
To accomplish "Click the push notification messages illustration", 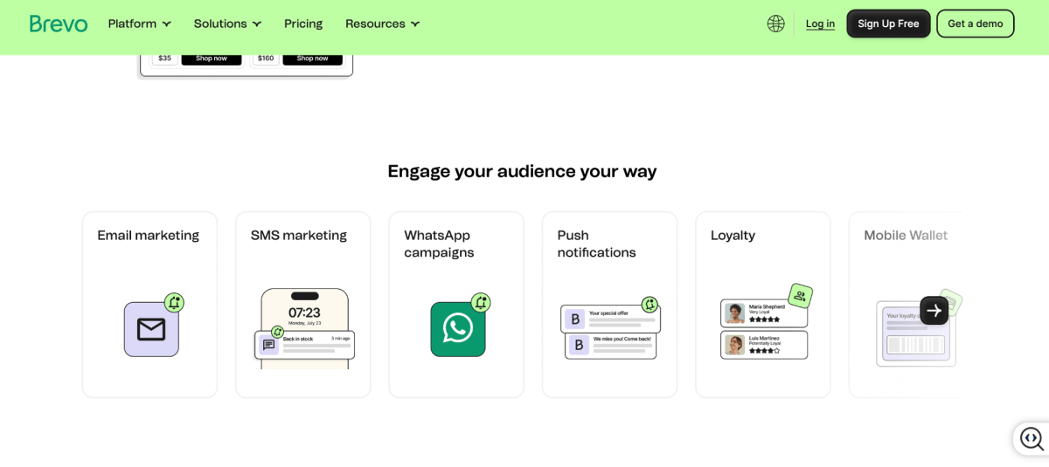I will pos(610,328).
